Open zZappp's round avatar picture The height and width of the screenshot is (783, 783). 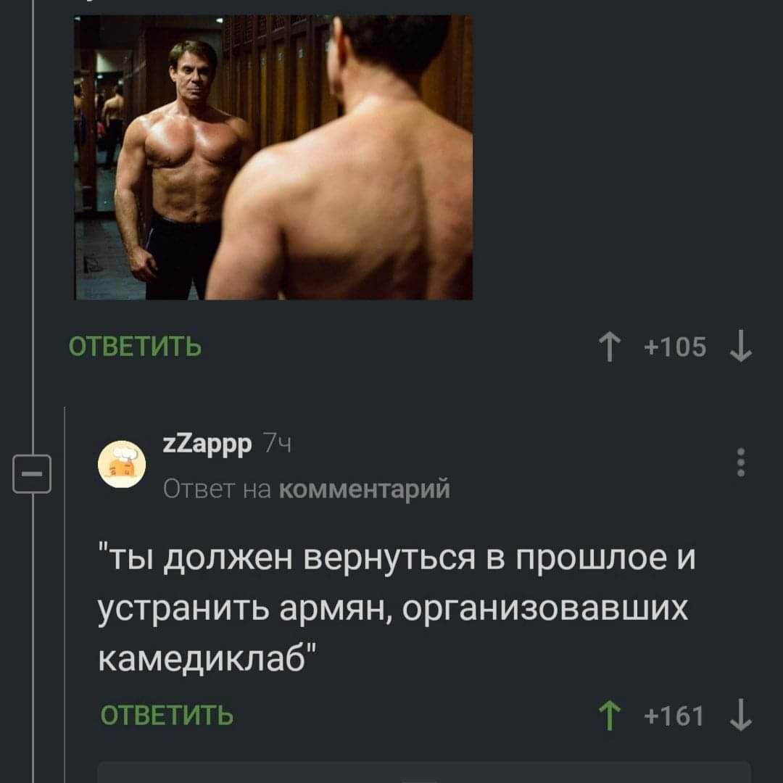pos(122,465)
